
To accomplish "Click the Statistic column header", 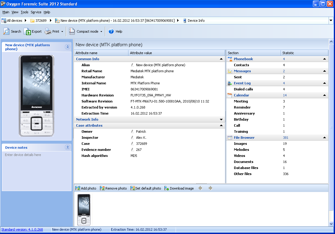I will click(x=304, y=53).
